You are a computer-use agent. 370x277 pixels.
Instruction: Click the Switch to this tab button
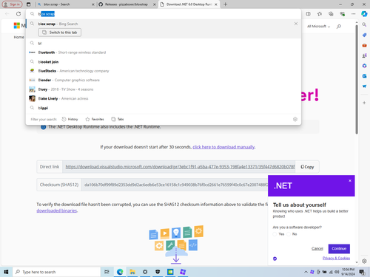click(x=60, y=33)
